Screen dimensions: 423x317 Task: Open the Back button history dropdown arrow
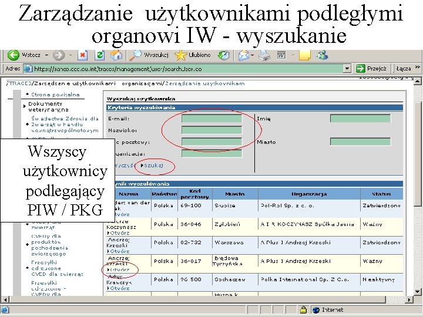pos(46,55)
